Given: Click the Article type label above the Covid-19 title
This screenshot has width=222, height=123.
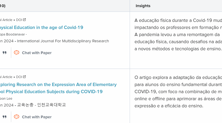Looking at the screenshot, I should [x=7, y=20].
